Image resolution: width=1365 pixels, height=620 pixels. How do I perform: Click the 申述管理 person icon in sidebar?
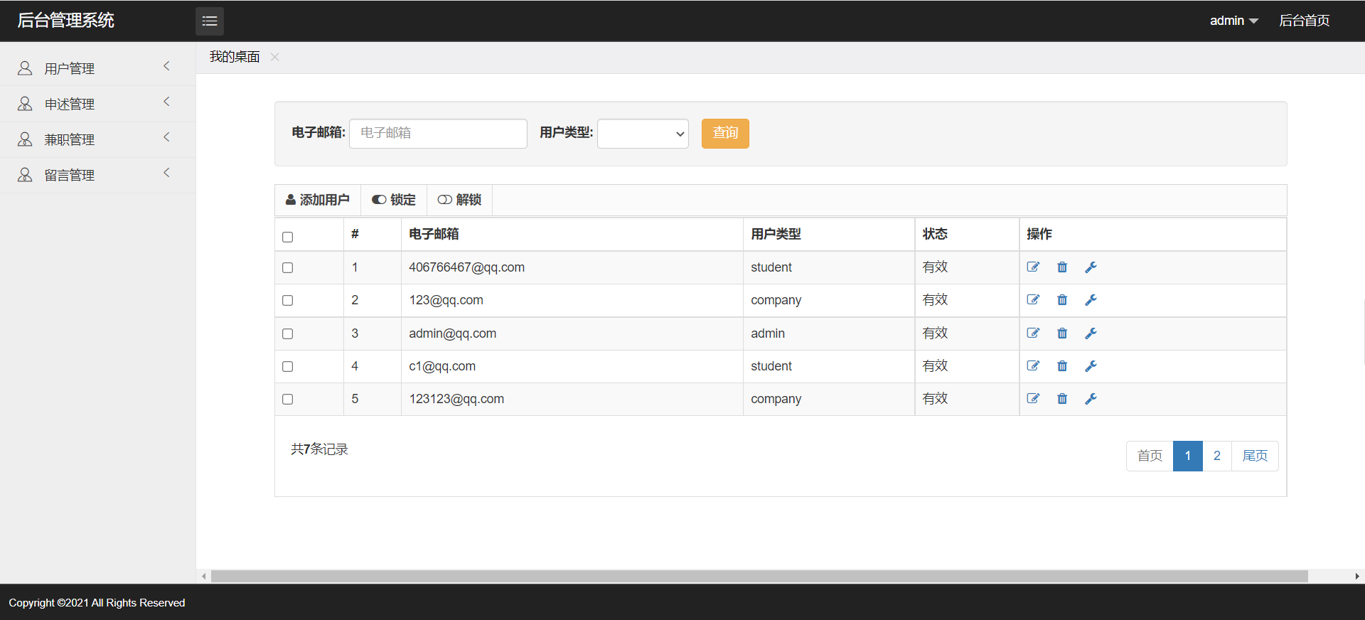(x=25, y=104)
